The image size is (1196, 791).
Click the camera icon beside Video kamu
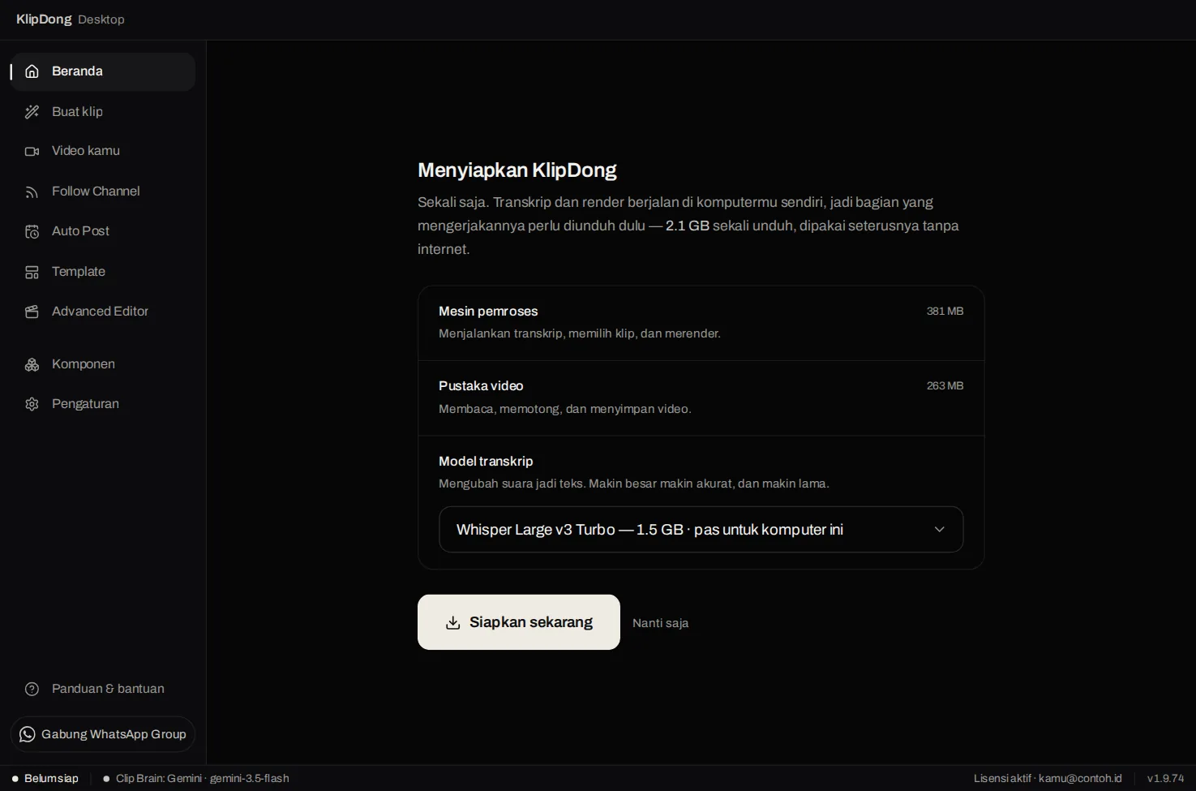pyautogui.click(x=32, y=151)
